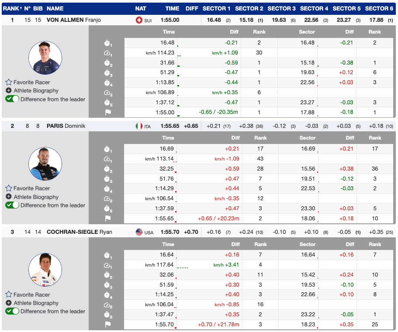The image size is (398, 332).
Task: Sort results by RANK column header
Action: [11, 8]
